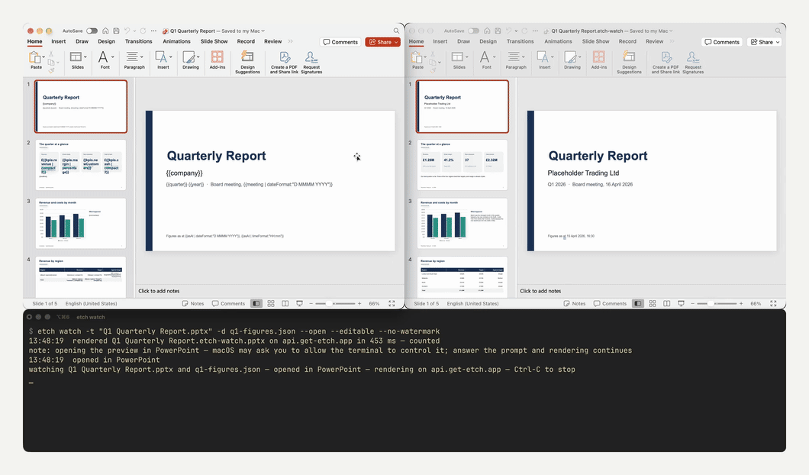Toggle AutoSave switch in Q1 Quarterly Report window
This screenshot has height=475, width=809.
point(92,31)
